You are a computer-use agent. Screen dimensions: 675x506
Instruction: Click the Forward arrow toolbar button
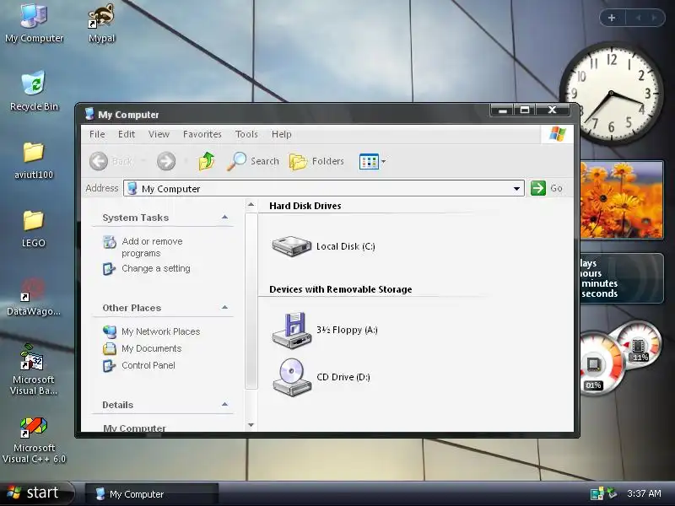pos(166,161)
